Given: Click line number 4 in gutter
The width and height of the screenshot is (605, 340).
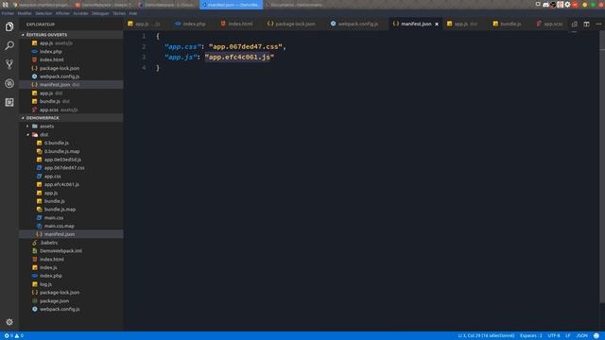Looking at the screenshot, I should (144, 68).
